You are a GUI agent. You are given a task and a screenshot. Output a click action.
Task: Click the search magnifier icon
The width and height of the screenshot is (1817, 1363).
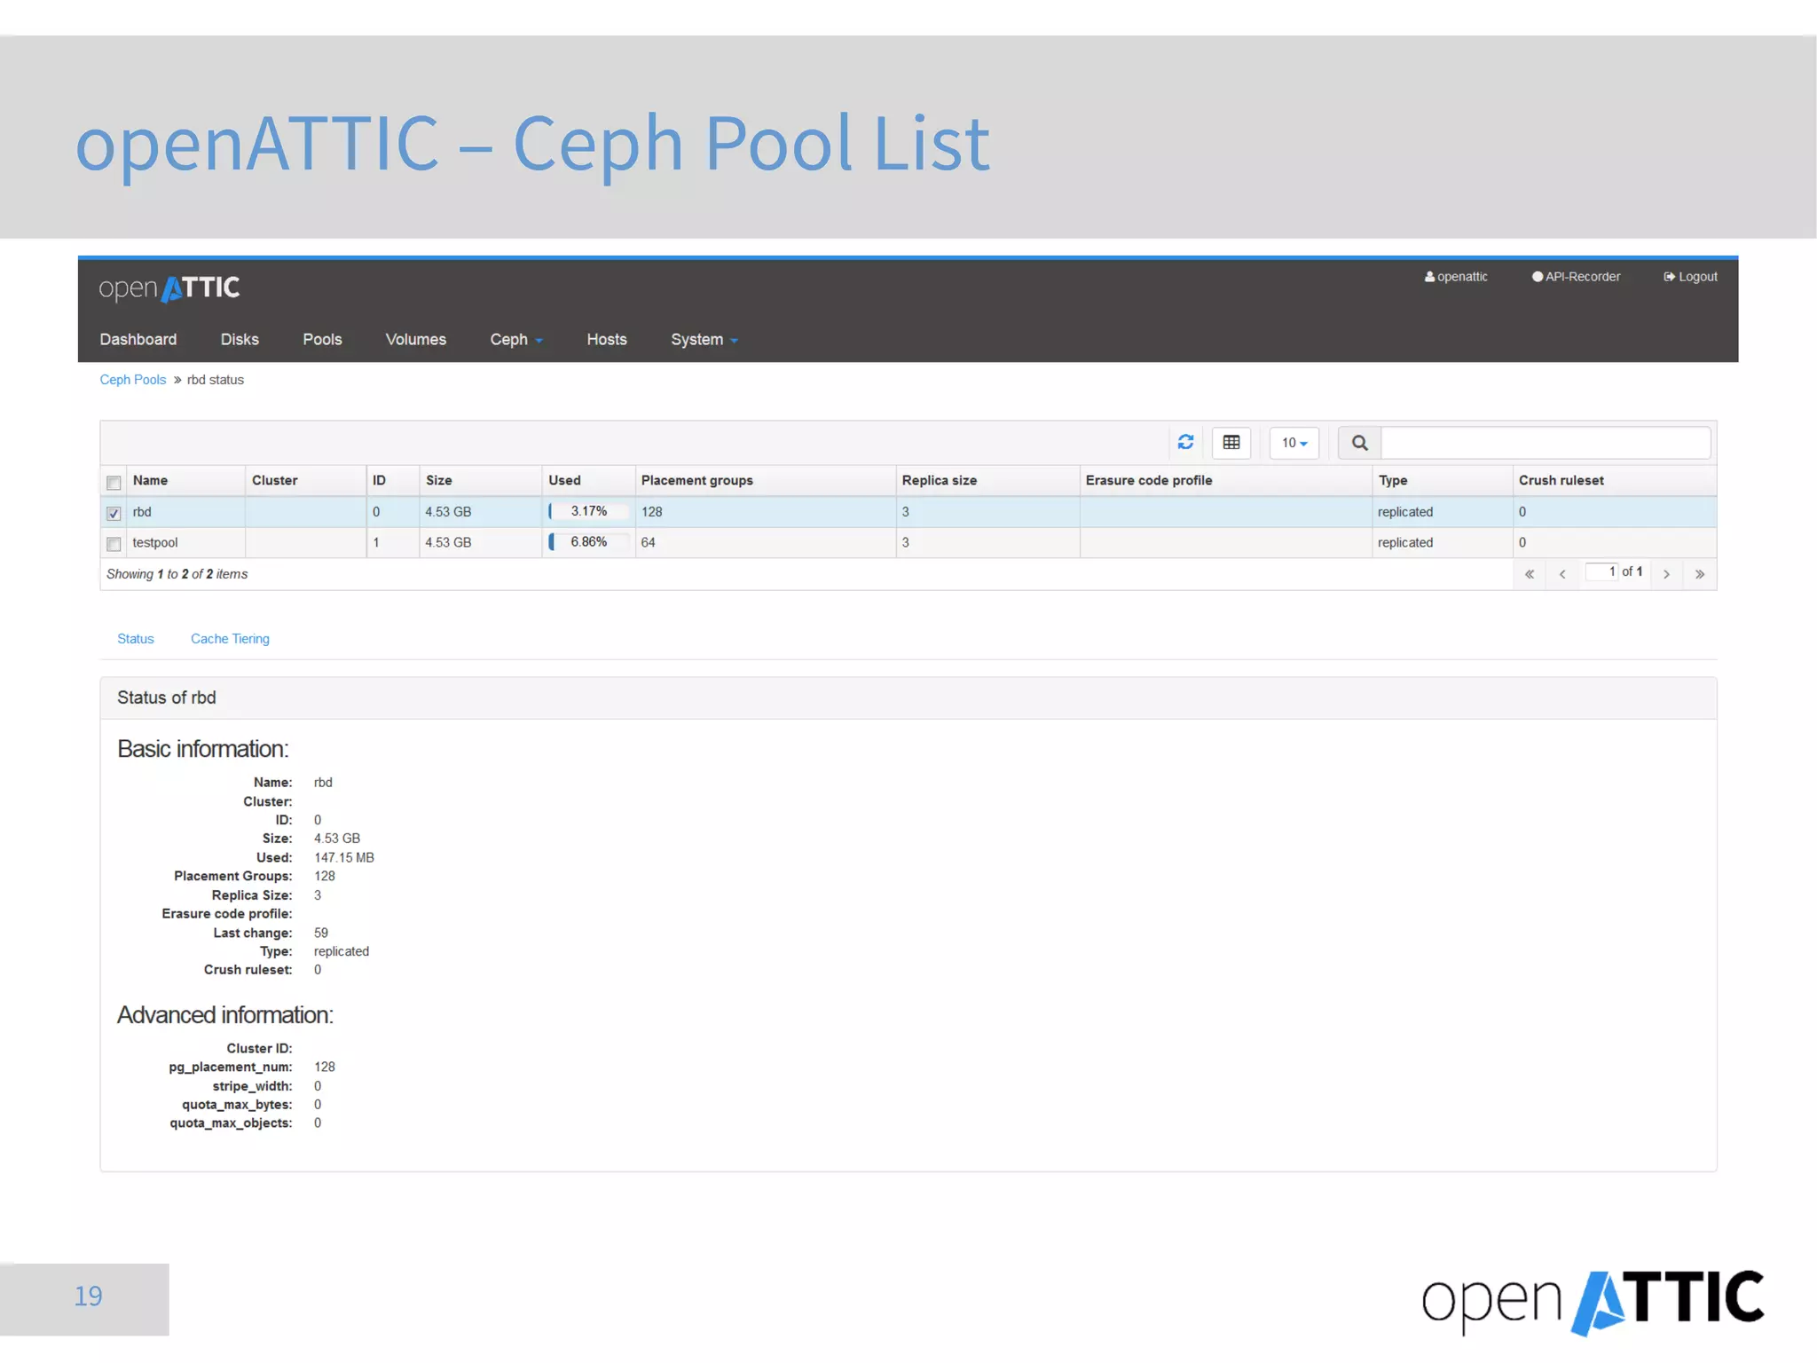point(1359,442)
